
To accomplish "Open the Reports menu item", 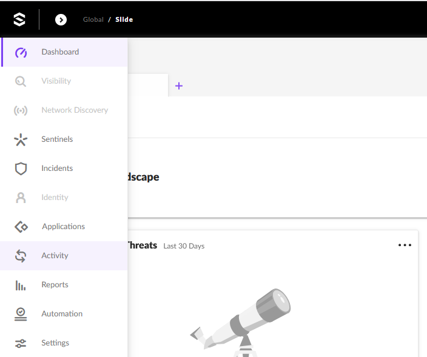I will 55,285.
